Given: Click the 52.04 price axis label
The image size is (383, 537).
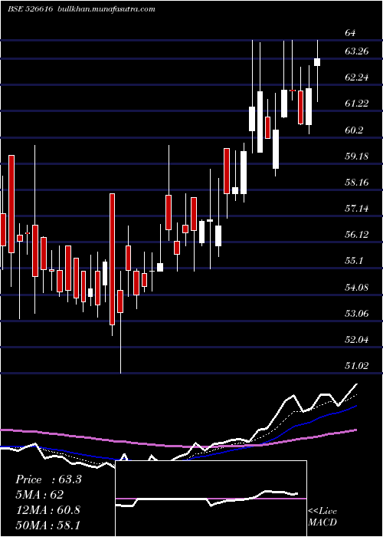Looking at the screenshot, I should point(357,339).
